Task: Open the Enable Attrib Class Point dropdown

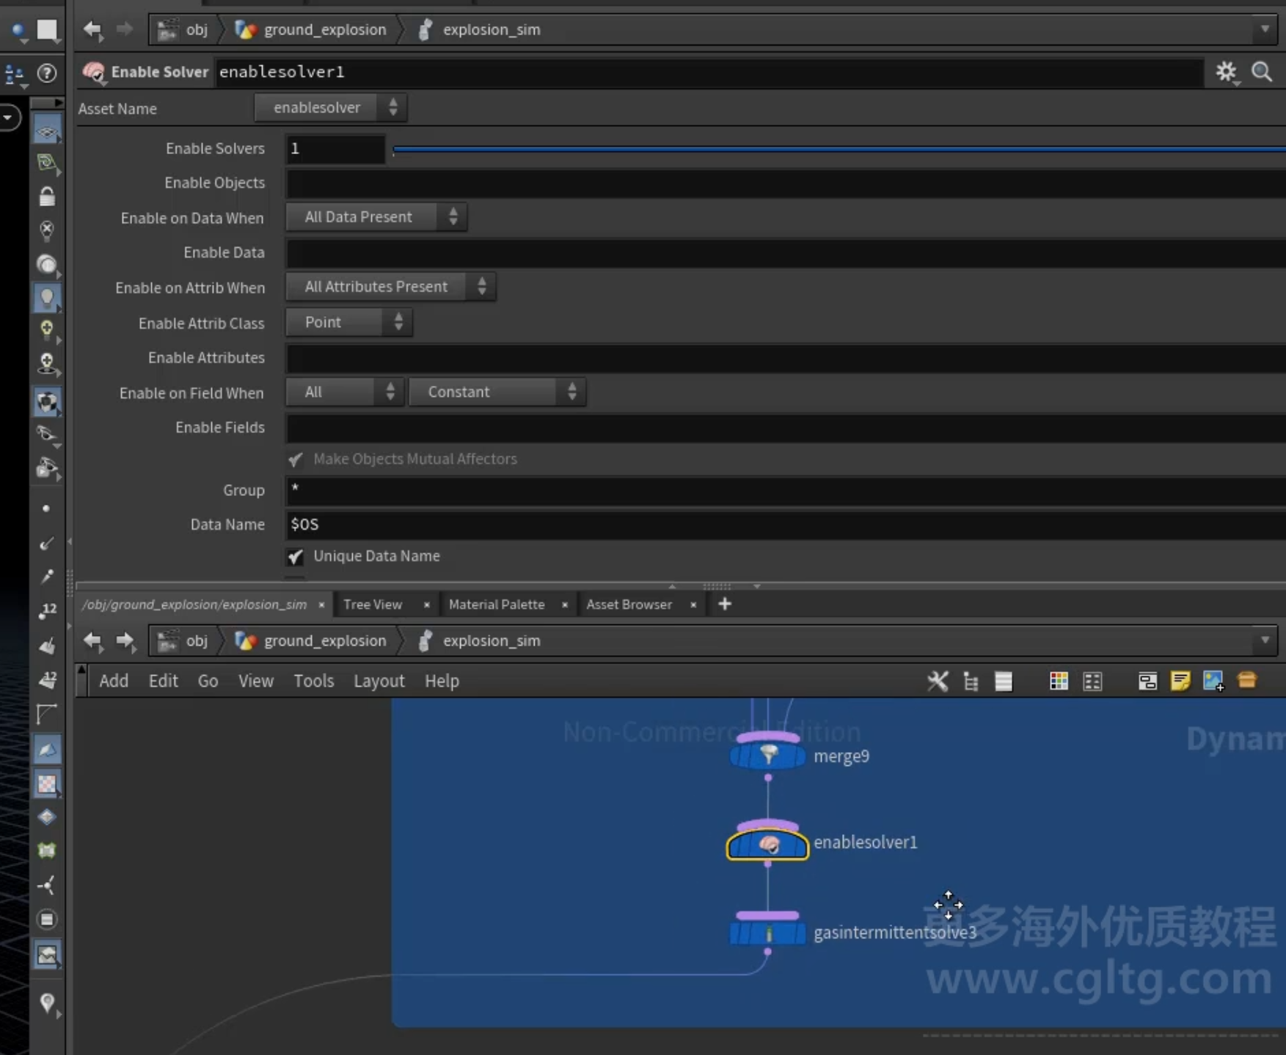Action: [x=349, y=322]
